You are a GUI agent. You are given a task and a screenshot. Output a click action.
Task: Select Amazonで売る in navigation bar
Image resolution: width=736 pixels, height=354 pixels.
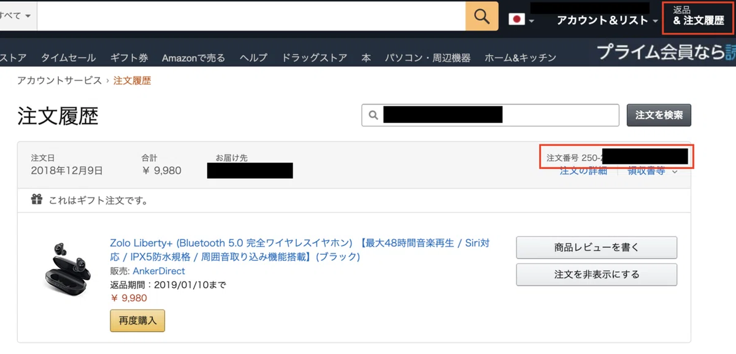click(x=193, y=58)
